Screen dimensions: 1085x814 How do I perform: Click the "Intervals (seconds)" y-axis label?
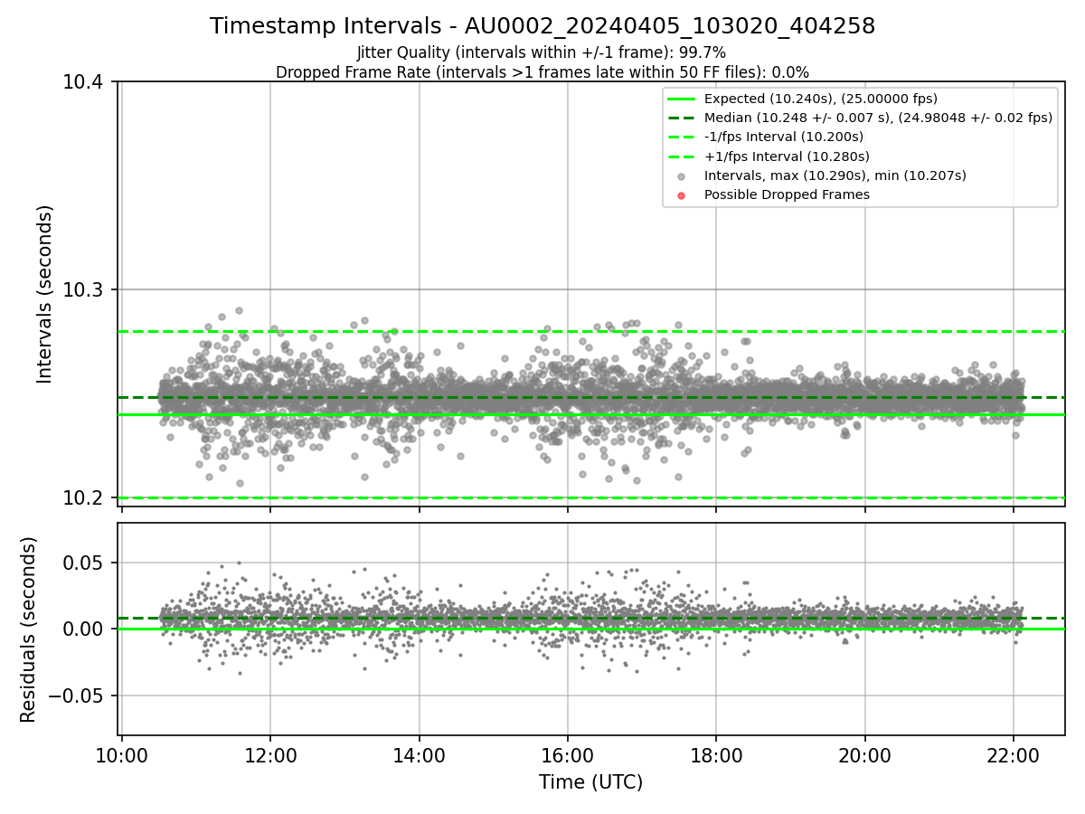click(x=45, y=294)
